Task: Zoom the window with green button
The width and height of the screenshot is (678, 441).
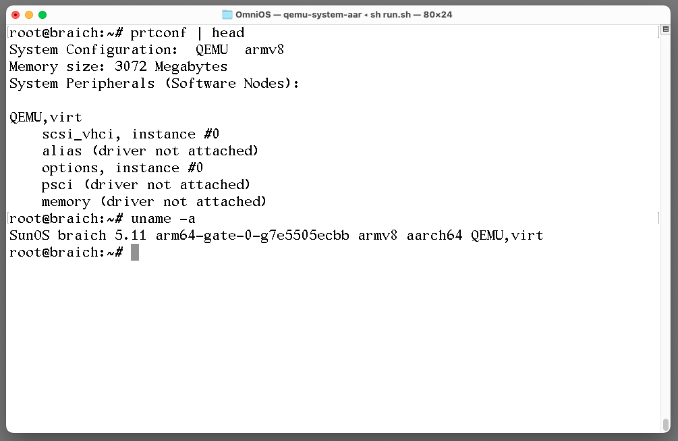Action: tap(43, 15)
